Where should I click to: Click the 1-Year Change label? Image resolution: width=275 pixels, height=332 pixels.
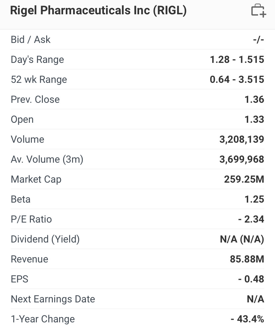(x=43, y=319)
